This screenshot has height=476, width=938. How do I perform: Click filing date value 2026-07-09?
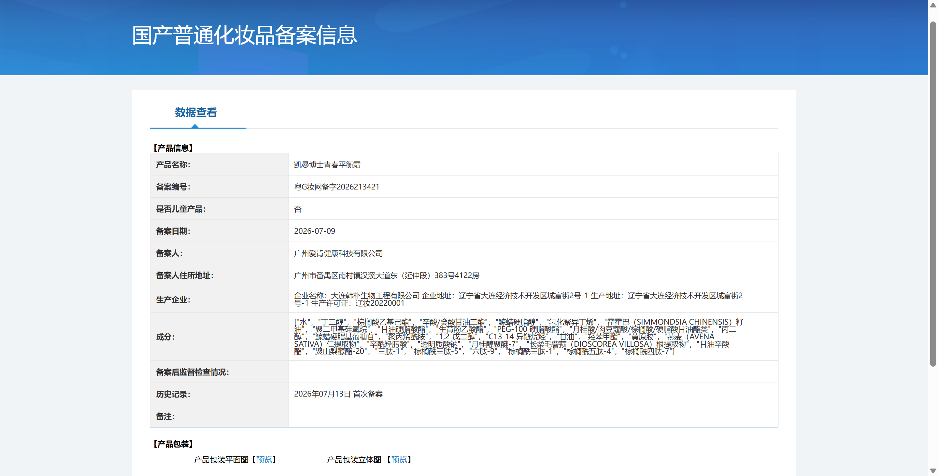click(x=314, y=231)
